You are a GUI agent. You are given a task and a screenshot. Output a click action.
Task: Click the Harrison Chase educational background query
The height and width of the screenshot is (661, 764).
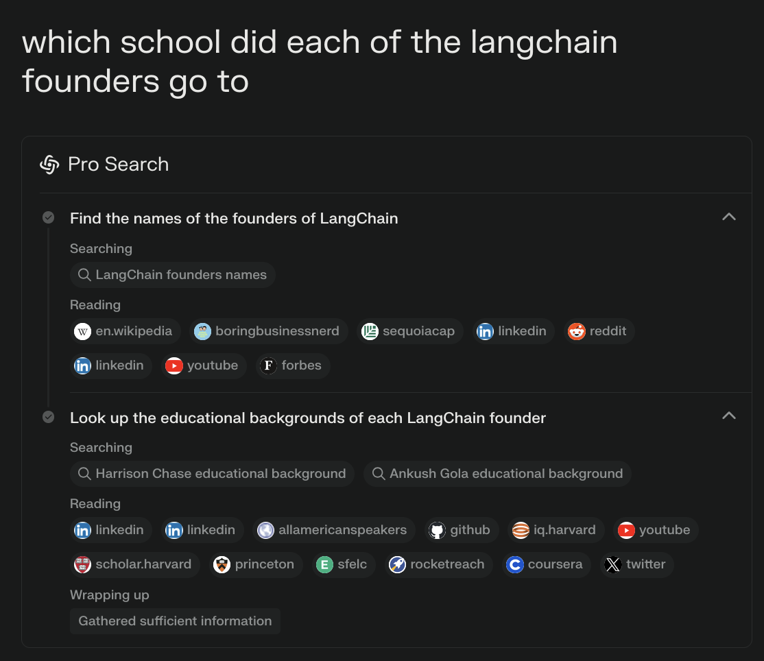(212, 474)
